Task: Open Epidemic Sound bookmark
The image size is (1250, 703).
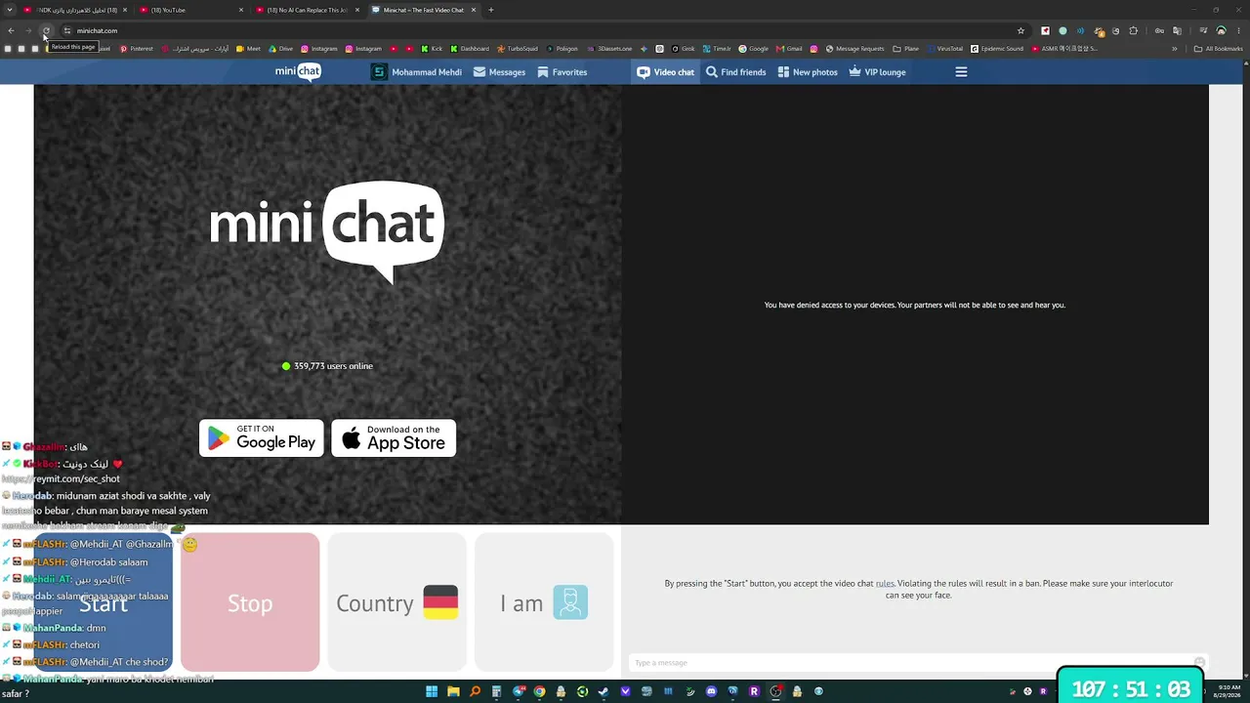Action: coord(997,49)
